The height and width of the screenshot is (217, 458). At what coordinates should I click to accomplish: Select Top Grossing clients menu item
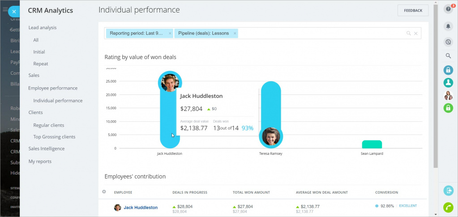point(54,137)
